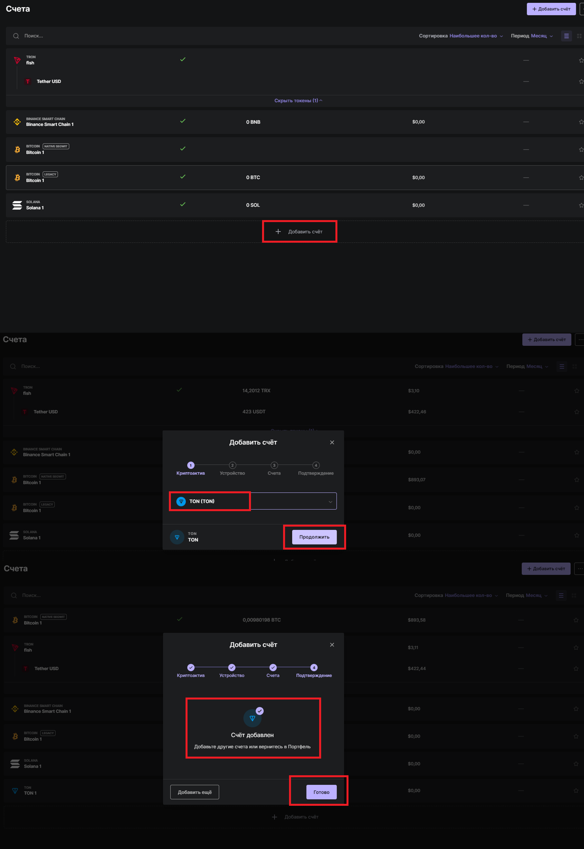Select the 'Подтверждение' step numbered 4 in the TON dropdown dialog
Screen dimensions: 584x849
[x=316, y=469]
